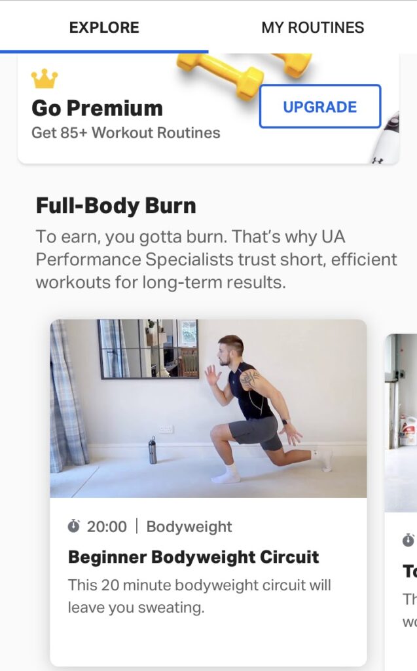Screen dimensions: 417x671
Task: Open the lunge workout thumbnail image
Action: pos(208,408)
